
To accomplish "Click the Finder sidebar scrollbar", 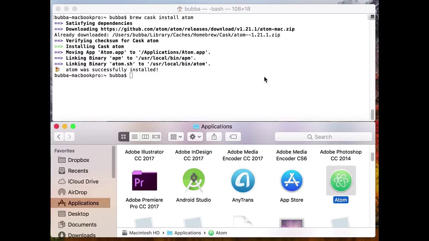I will coord(114,162).
